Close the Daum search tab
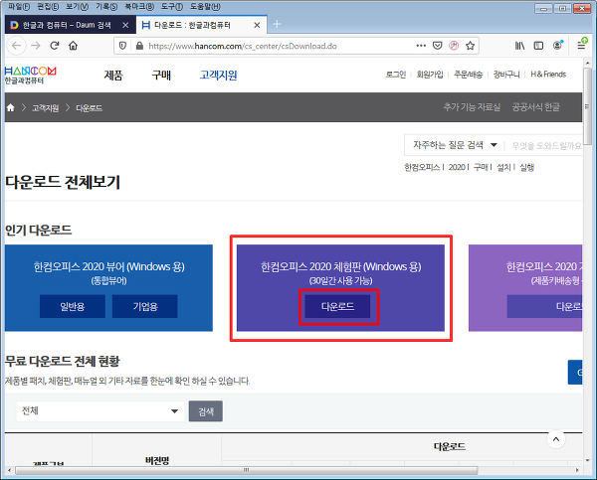 tap(125, 25)
